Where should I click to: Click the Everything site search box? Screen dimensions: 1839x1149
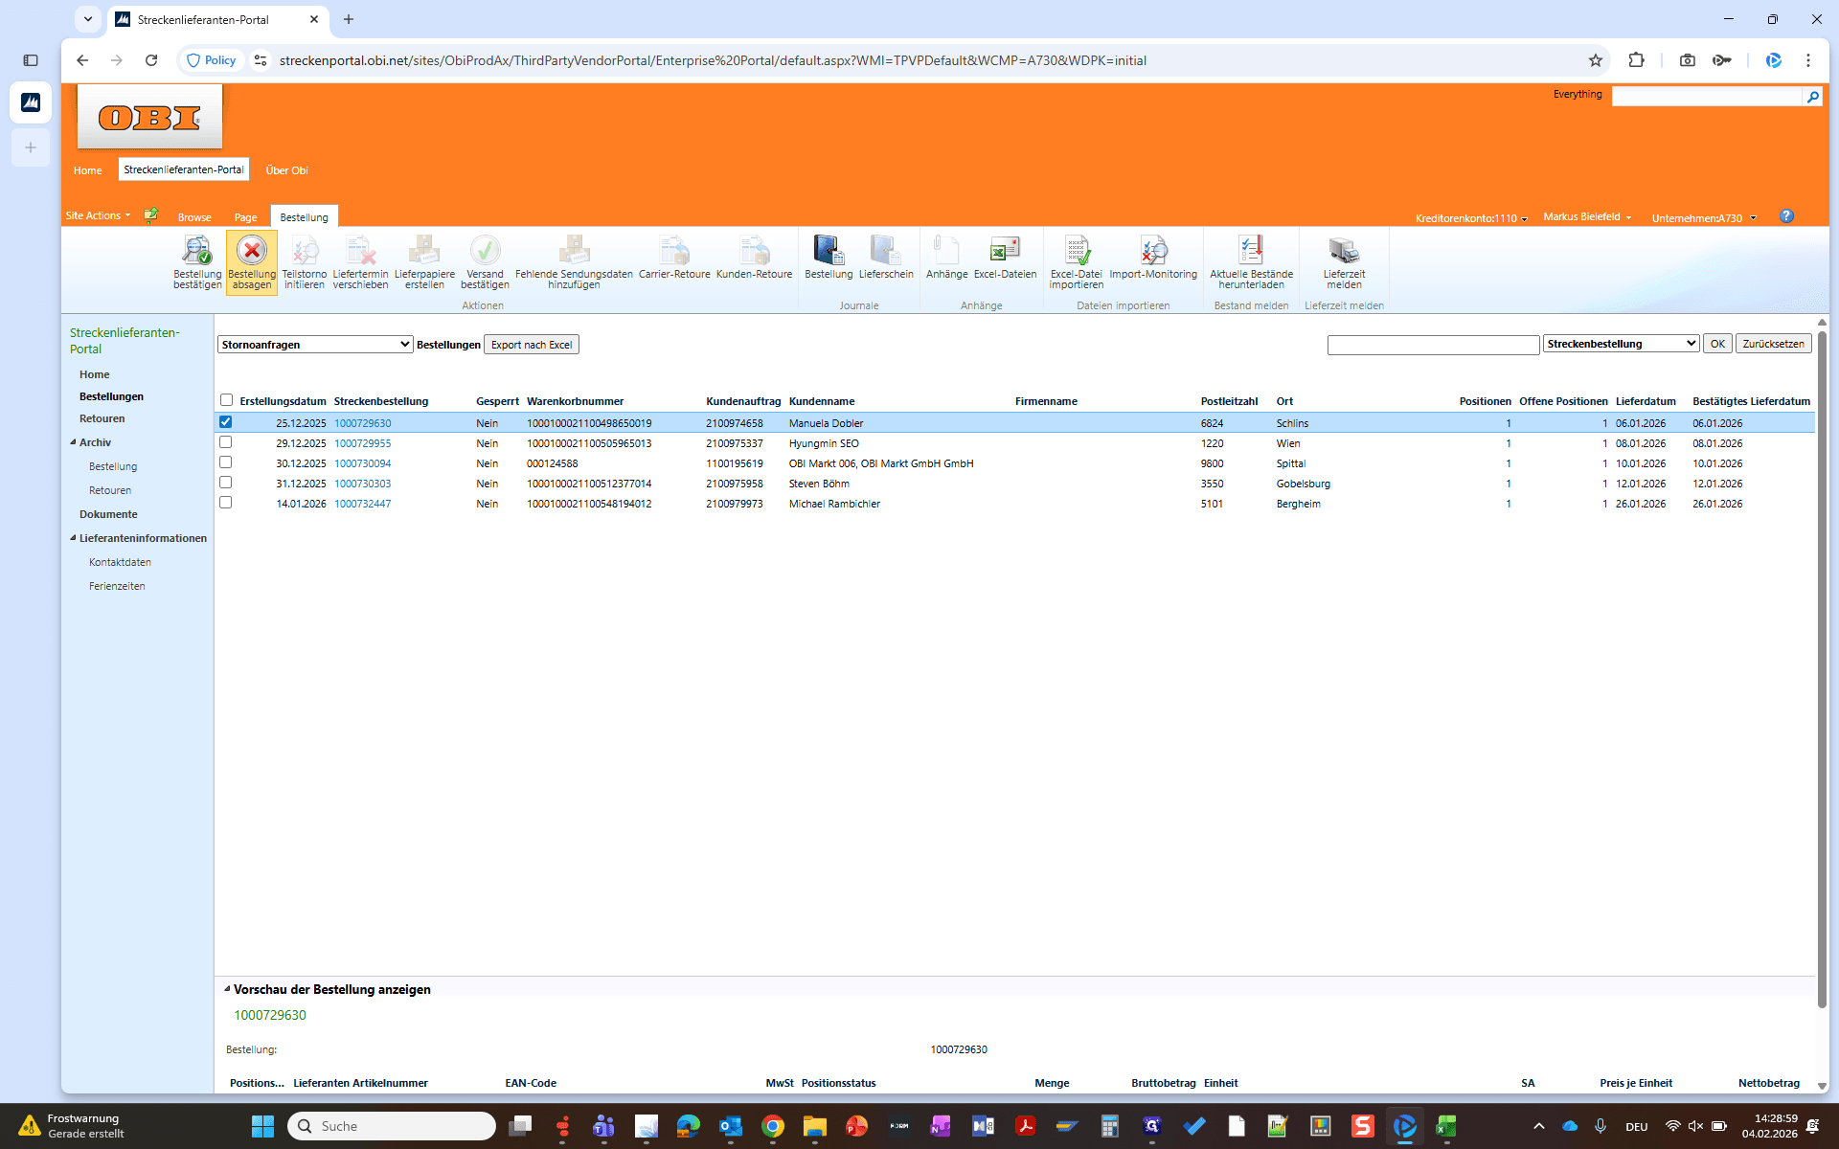tap(1707, 97)
